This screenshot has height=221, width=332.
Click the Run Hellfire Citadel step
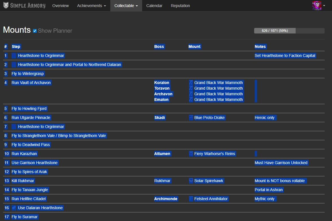pos(28,199)
